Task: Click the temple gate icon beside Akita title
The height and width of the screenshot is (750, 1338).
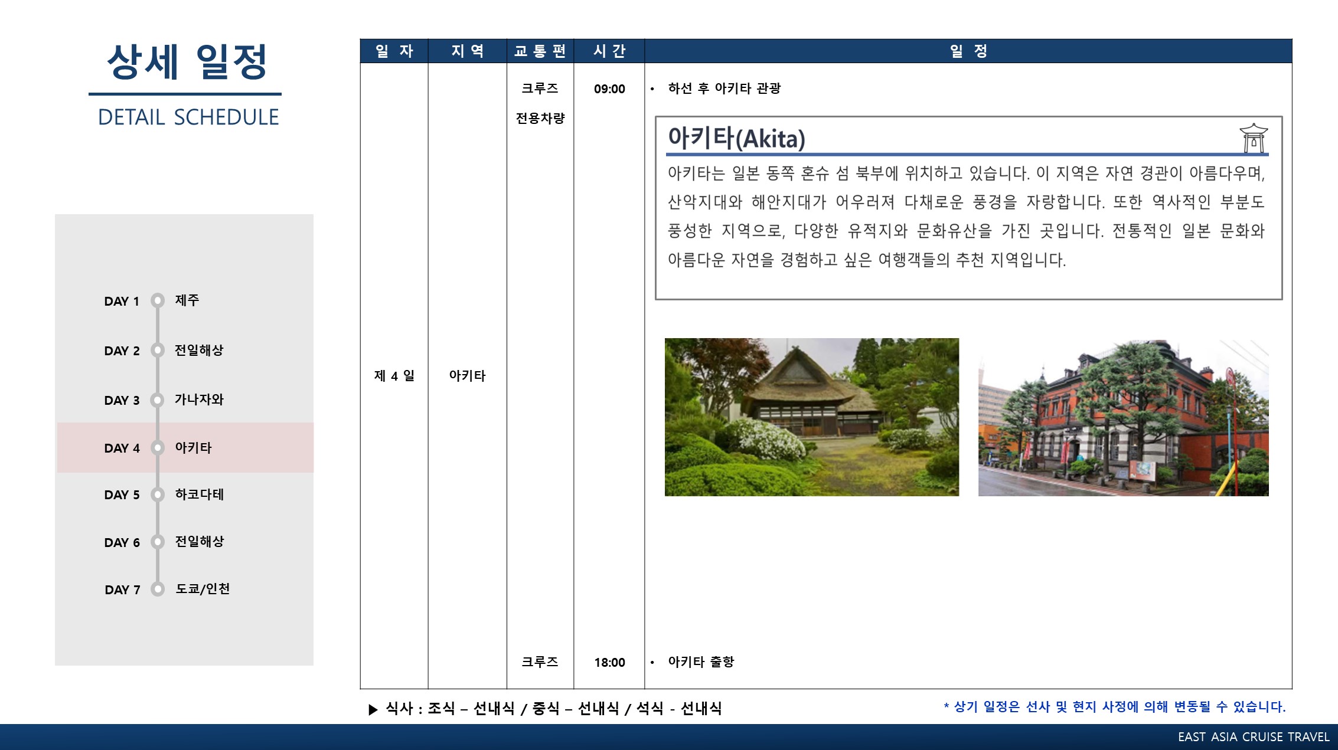Action: 1253,138
